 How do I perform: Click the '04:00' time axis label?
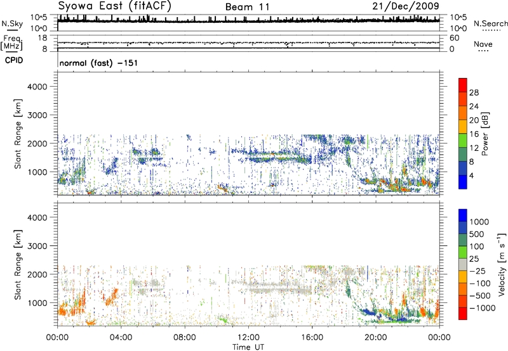coord(121,338)
